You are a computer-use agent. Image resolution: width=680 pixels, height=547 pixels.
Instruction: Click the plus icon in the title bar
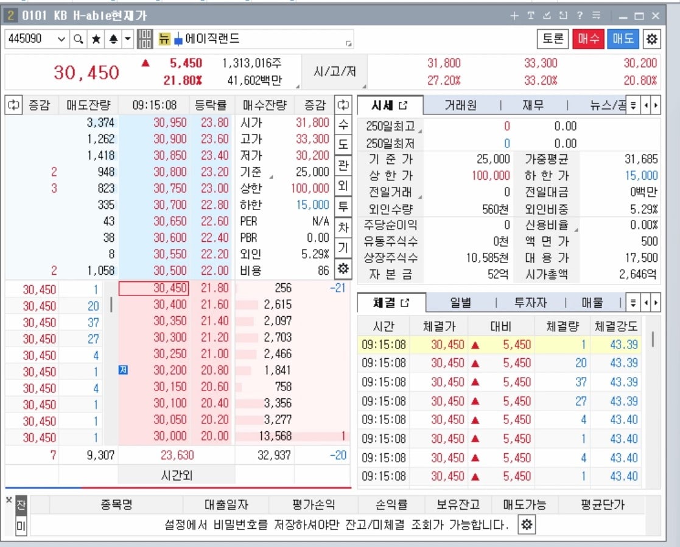(514, 16)
